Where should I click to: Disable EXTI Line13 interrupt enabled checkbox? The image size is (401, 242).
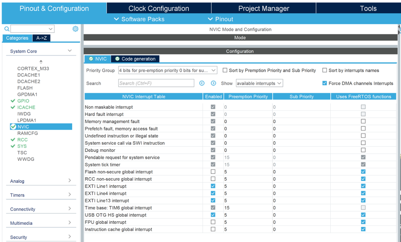(x=213, y=200)
